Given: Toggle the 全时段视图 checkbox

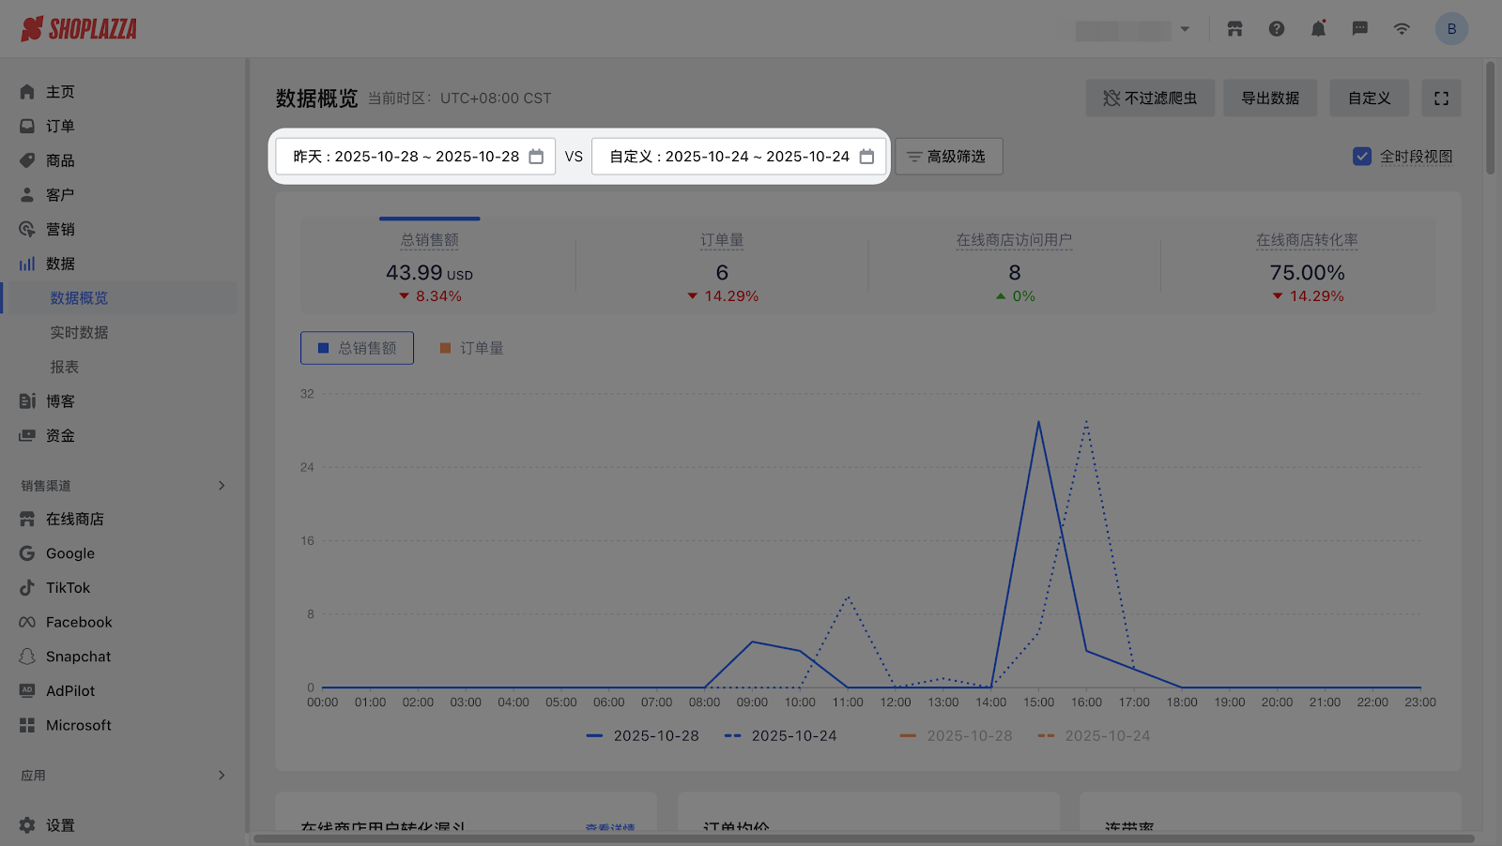Looking at the screenshot, I should [1362, 157].
